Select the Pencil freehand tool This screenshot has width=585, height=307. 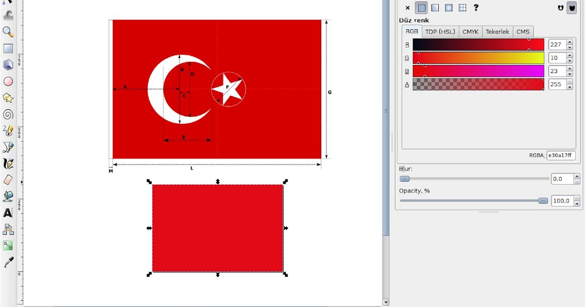click(8, 131)
